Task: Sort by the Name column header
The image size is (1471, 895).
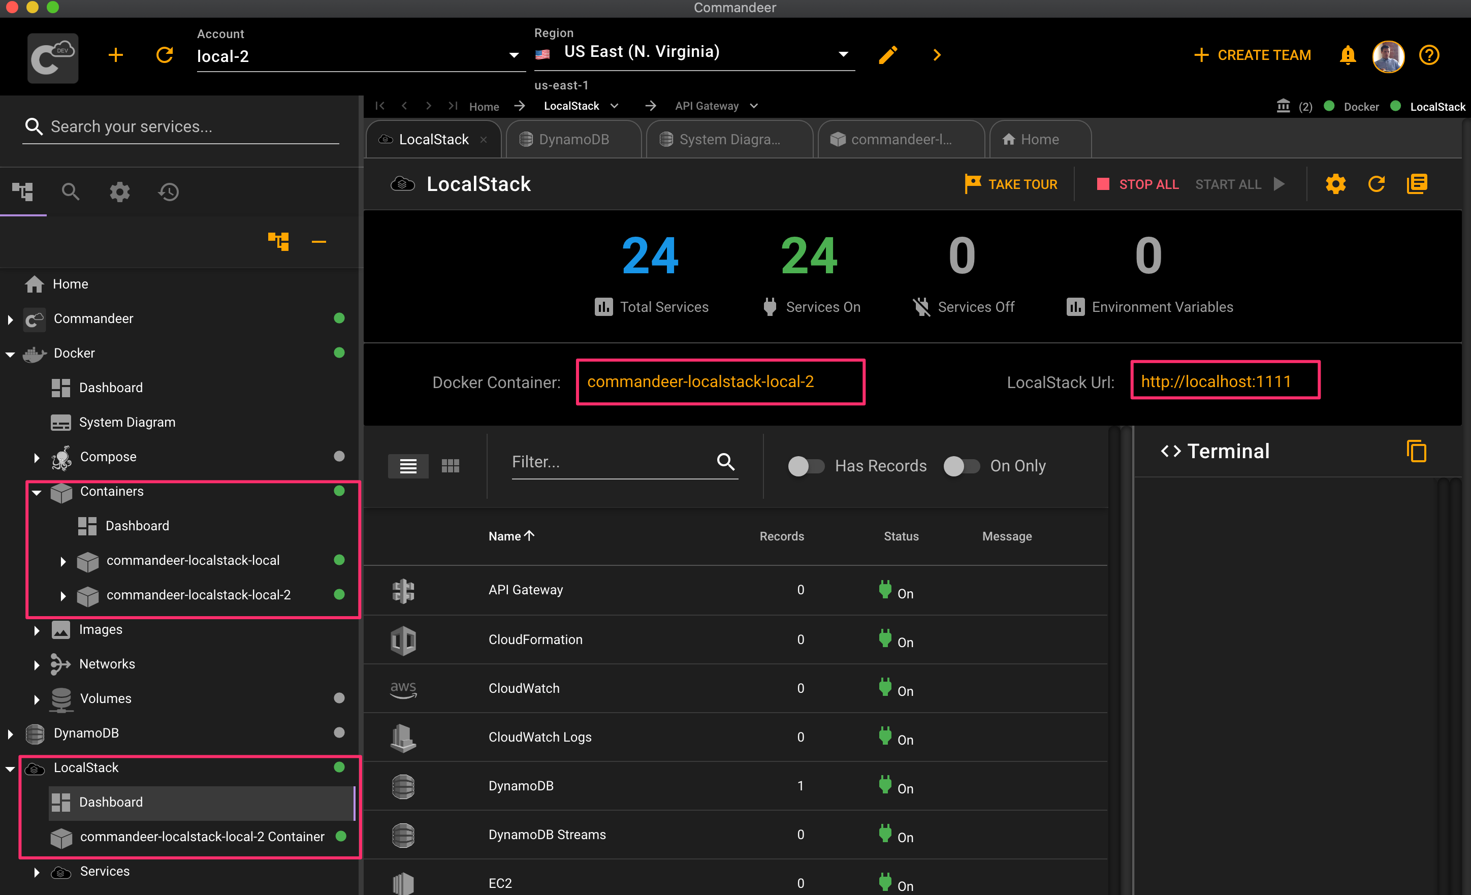Action: pyautogui.click(x=511, y=536)
